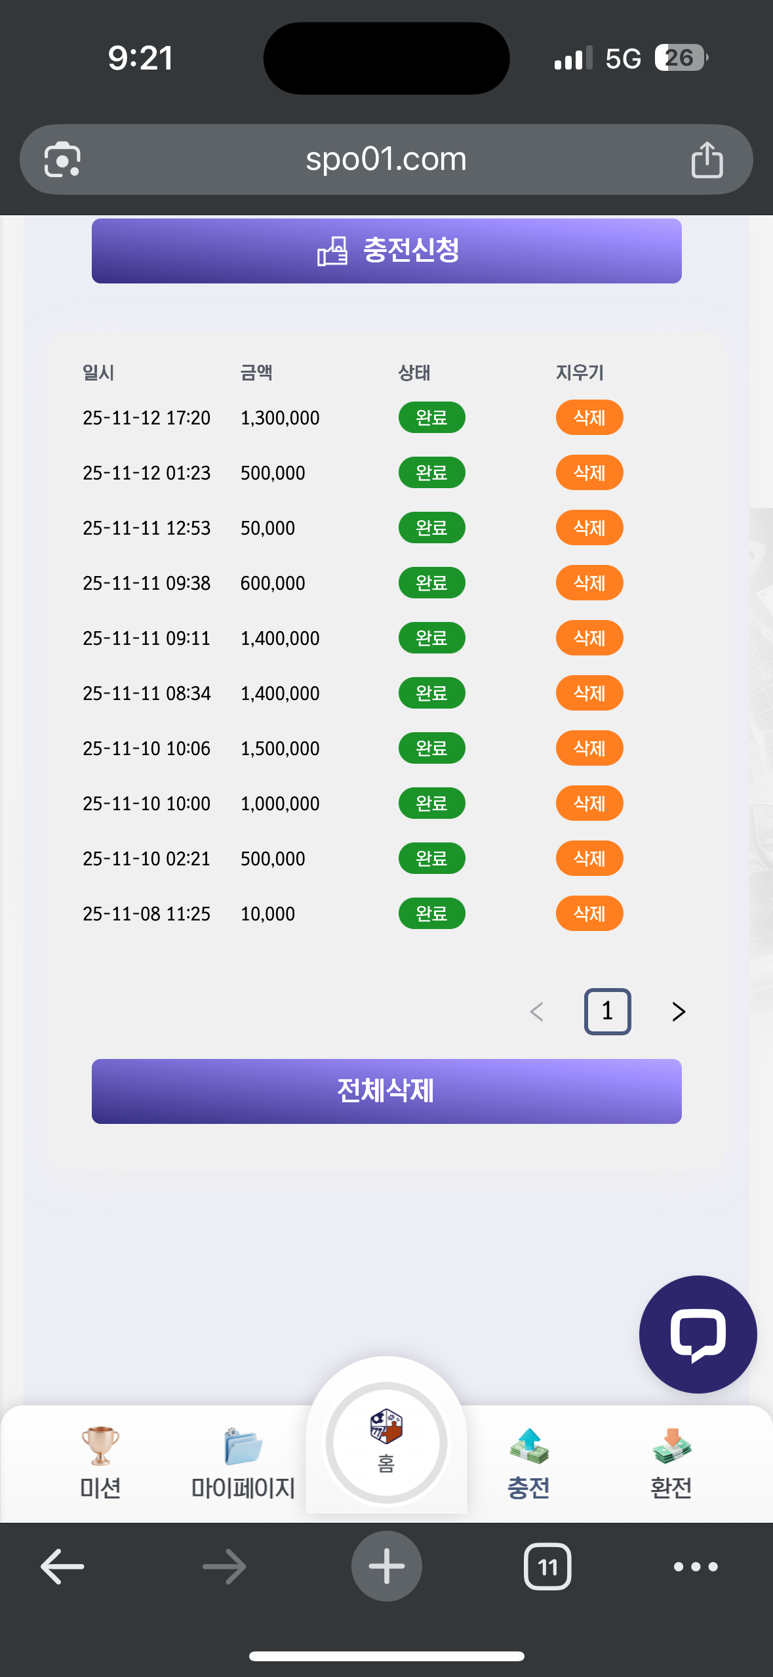Open the tab switcher showing 11
Image resolution: width=773 pixels, height=1677 pixels.
click(547, 1566)
